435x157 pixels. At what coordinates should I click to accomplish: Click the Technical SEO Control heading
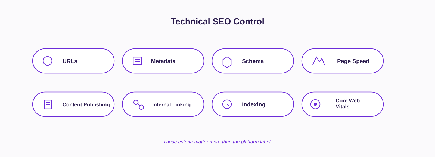point(217,21)
